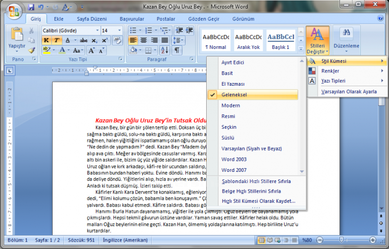Click the Sözcük: 951 word count
This screenshot has width=389, height=249.
81,240
